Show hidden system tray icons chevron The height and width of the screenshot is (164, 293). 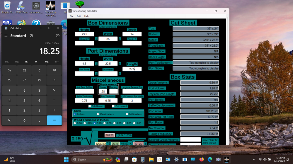point(254,160)
